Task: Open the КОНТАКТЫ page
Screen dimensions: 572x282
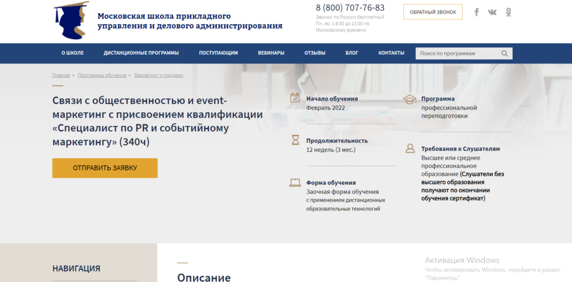Action: [391, 53]
